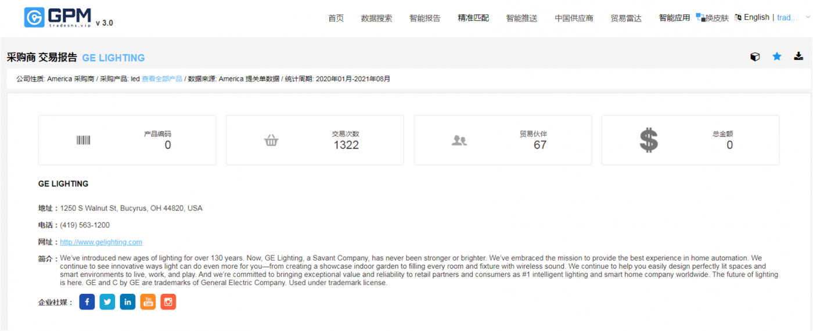Viewport: 813px width, 331px height.
Task: Click the language icon beside English
Action: coord(738,17)
